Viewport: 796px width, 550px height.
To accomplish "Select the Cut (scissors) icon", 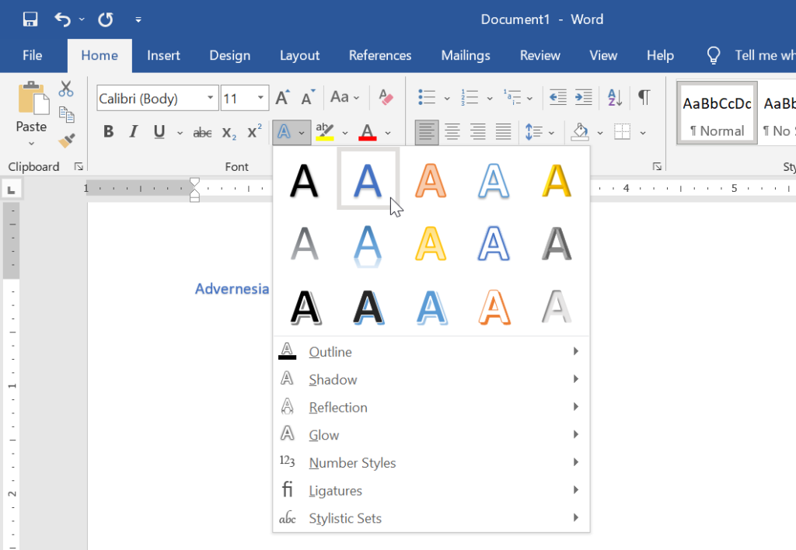I will (66, 89).
